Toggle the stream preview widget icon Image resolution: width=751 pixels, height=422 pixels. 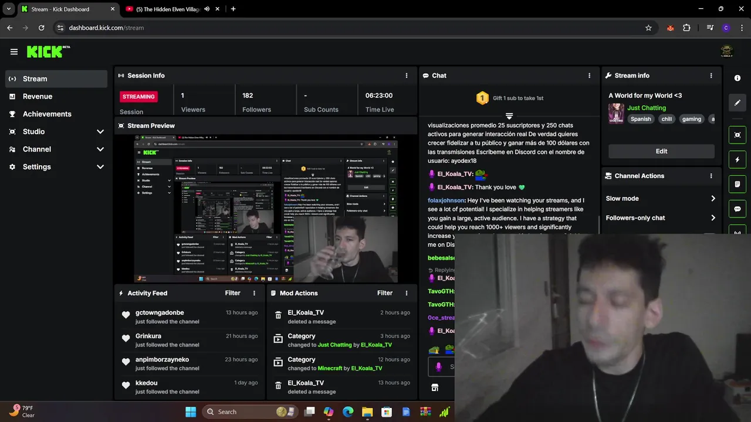[x=738, y=135]
